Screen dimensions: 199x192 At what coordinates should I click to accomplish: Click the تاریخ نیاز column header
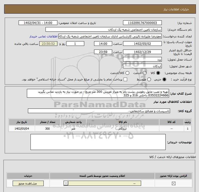coord(22,122)
